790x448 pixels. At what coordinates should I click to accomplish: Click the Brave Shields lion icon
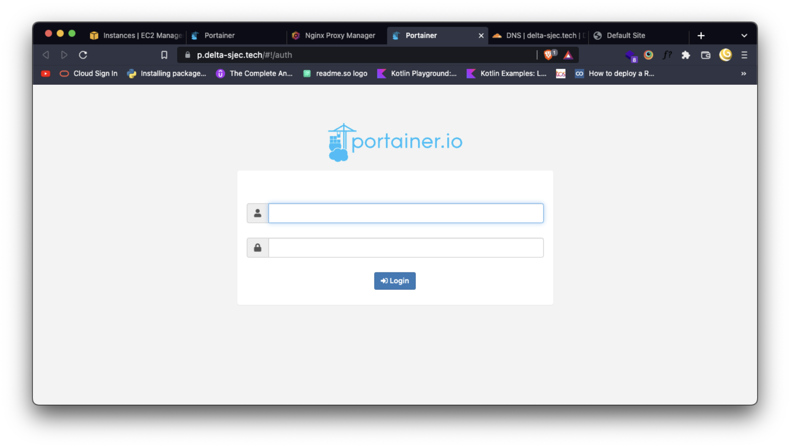pyautogui.click(x=548, y=55)
